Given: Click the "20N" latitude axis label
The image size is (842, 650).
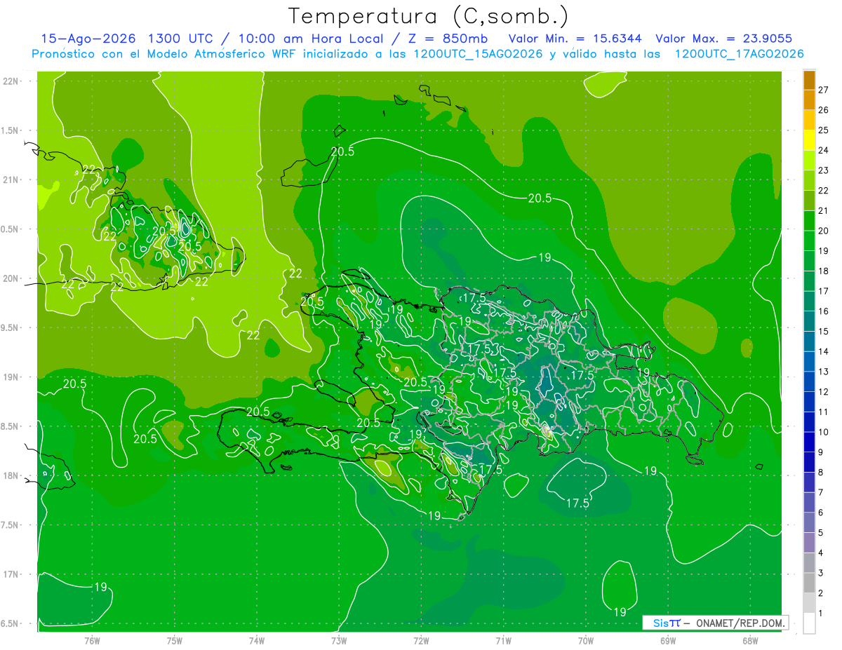Looking at the screenshot, I should [x=12, y=278].
